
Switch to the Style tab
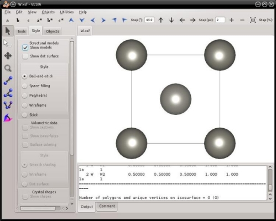pyautogui.click(x=36, y=31)
